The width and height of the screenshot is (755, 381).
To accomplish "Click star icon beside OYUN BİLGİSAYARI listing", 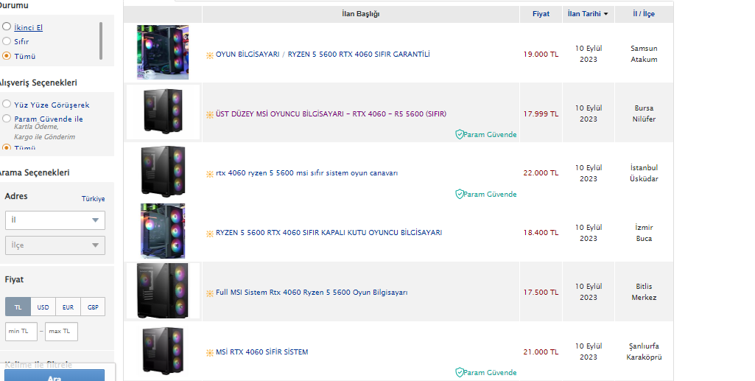I will [209, 55].
